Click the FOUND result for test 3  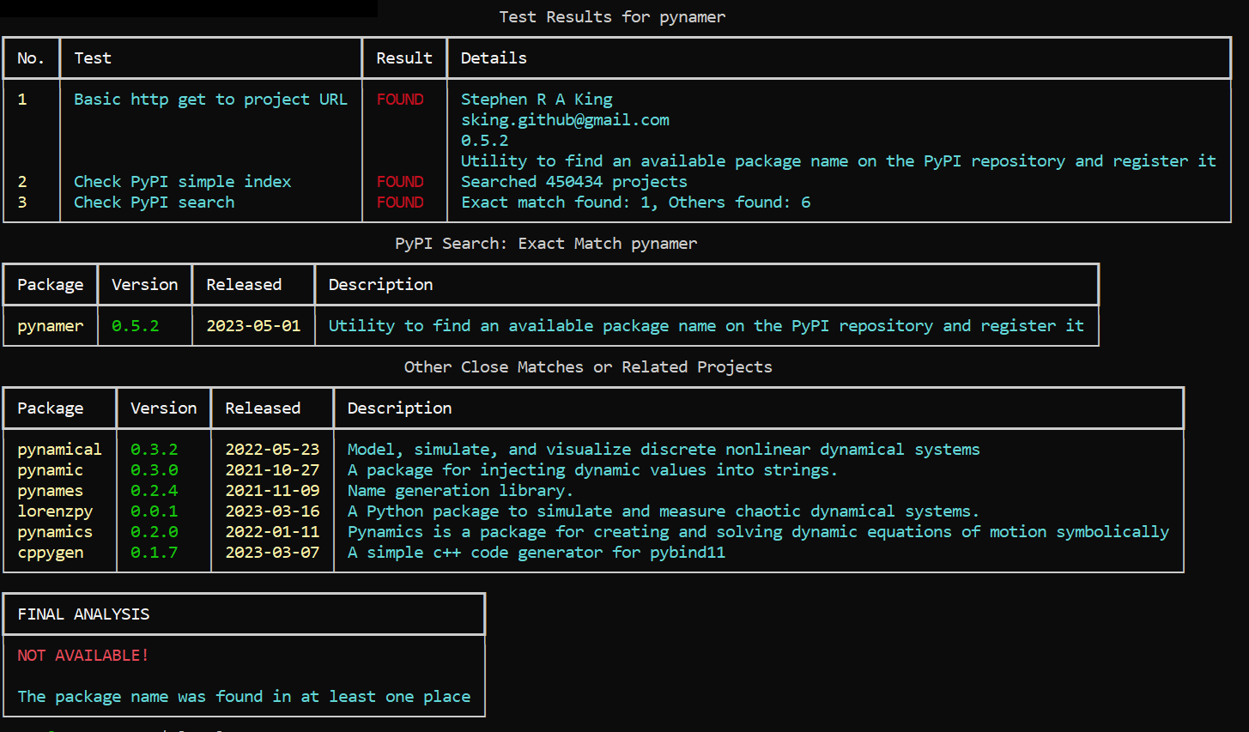pos(400,203)
